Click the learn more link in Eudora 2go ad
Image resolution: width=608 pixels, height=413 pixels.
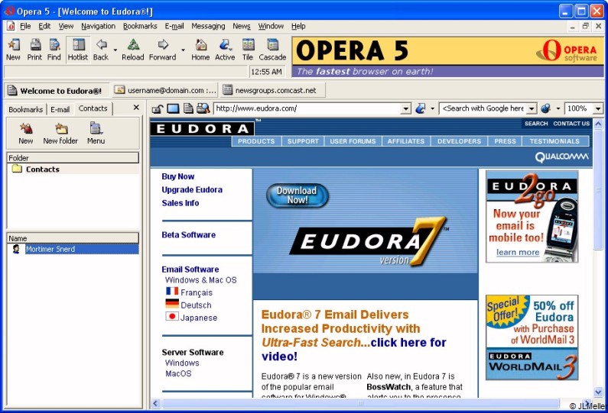click(518, 252)
